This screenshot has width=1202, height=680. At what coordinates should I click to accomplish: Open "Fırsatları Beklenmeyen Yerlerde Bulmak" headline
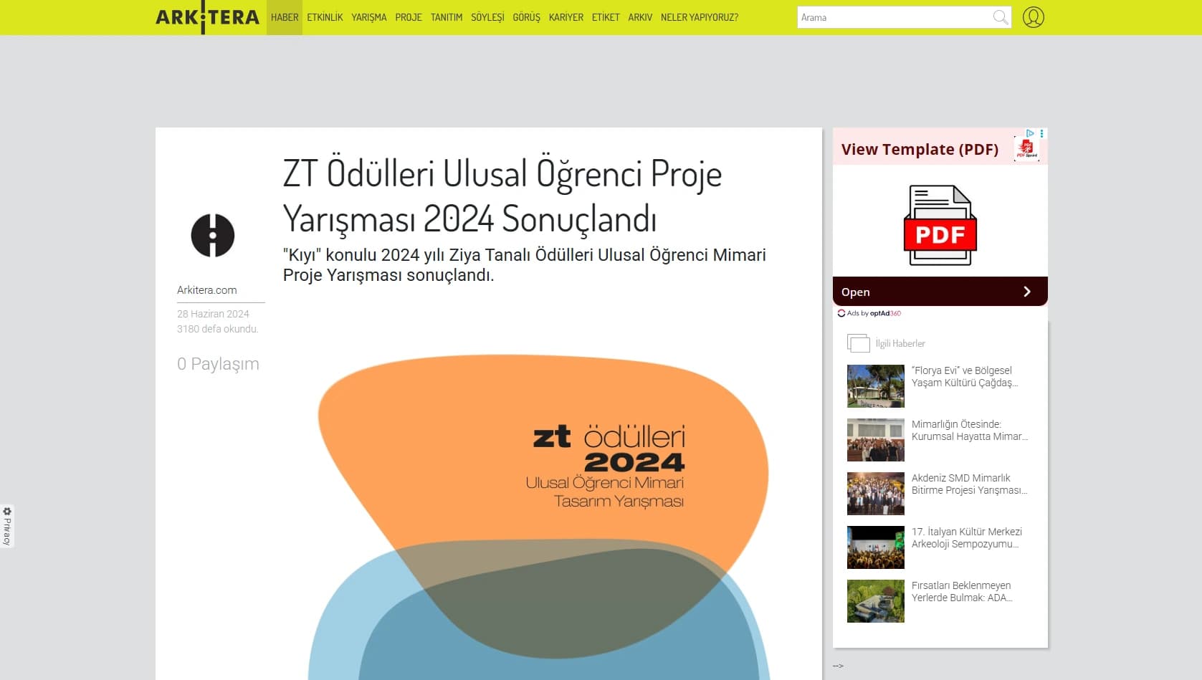(x=962, y=592)
